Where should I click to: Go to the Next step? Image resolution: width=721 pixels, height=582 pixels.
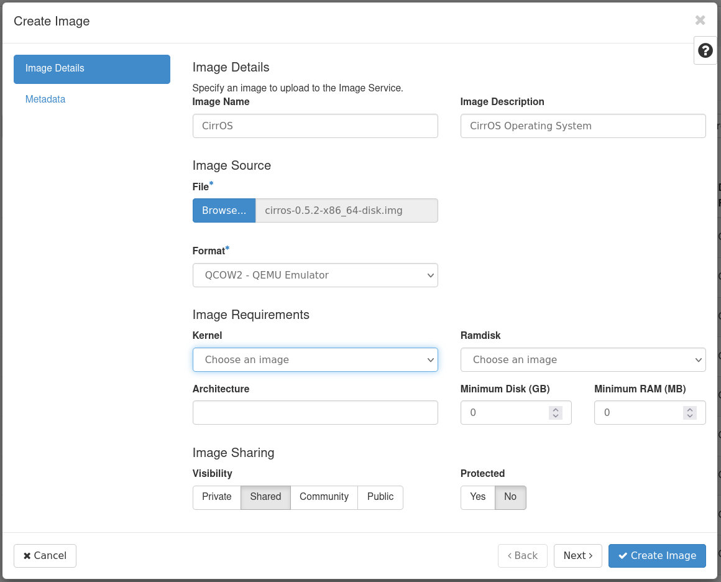pyautogui.click(x=577, y=556)
